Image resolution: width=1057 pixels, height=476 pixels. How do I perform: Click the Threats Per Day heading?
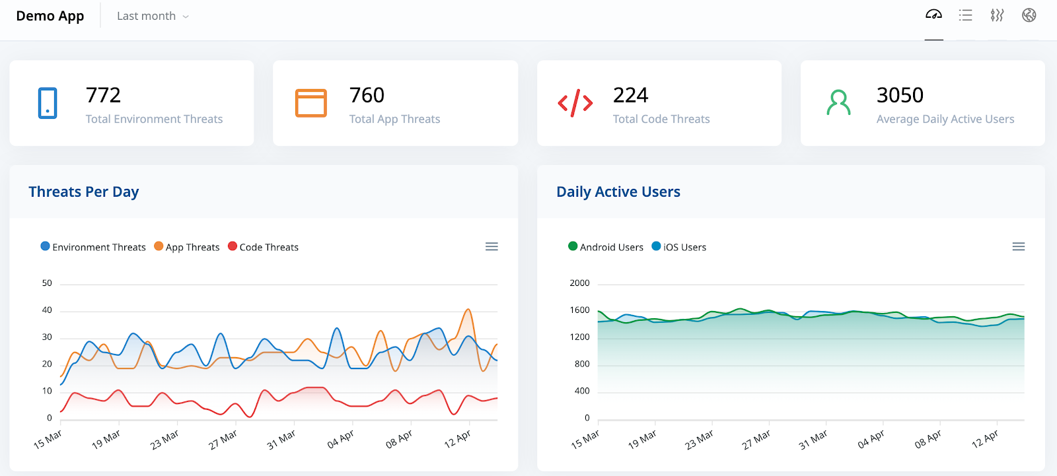84,191
